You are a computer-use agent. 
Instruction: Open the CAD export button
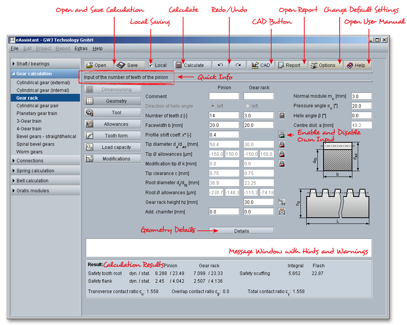tap(260, 65)
